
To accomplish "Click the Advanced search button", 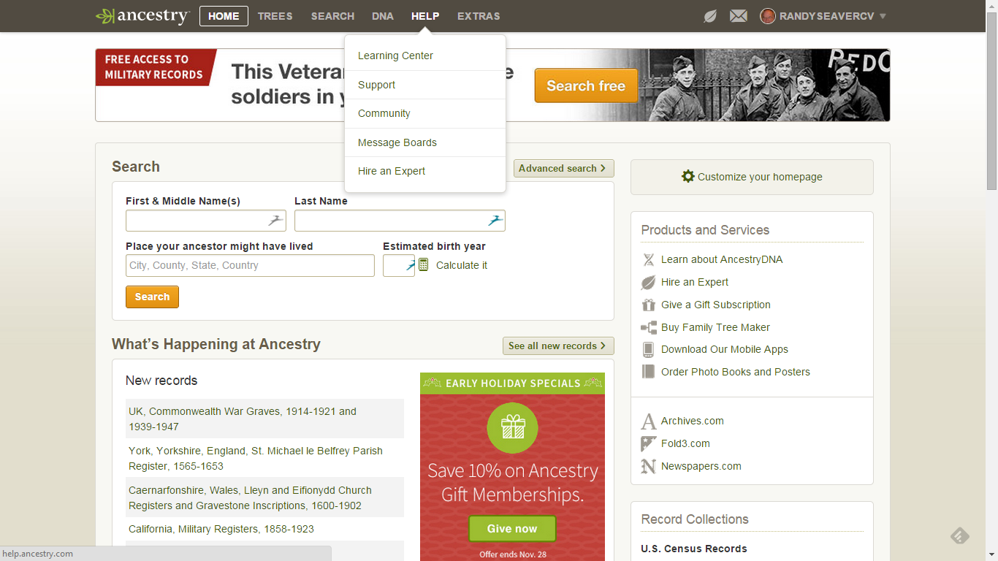I will [563, 168].
